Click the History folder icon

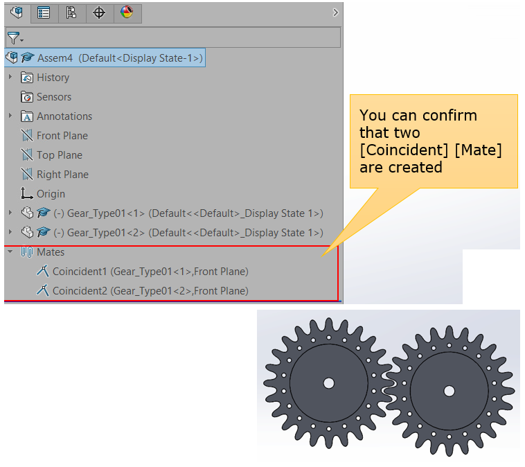(x=27, y=78)
